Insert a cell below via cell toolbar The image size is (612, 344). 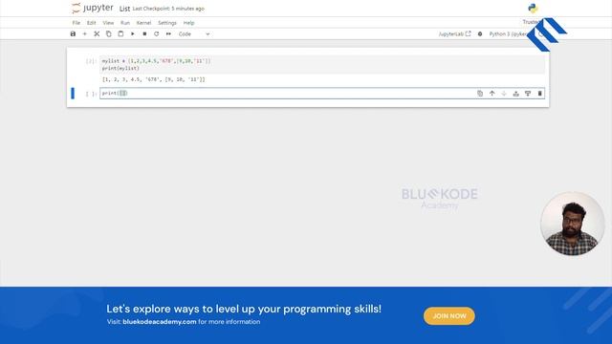528,94
